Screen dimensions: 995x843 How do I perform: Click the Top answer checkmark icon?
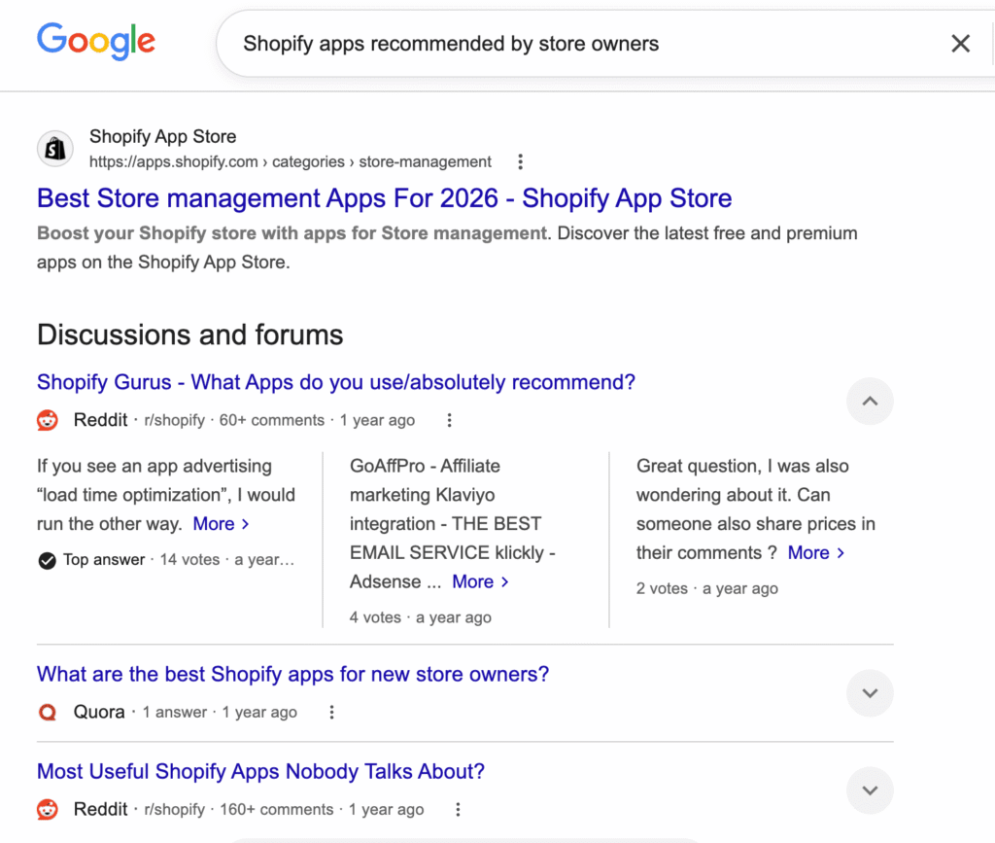pos(47,560)
